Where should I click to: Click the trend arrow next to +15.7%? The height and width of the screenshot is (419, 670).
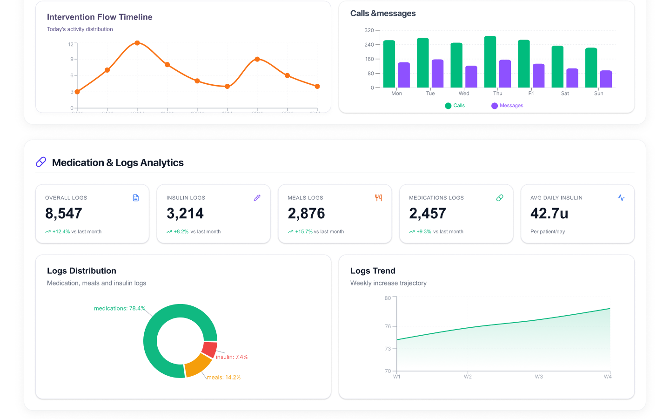tap(290, 231)
